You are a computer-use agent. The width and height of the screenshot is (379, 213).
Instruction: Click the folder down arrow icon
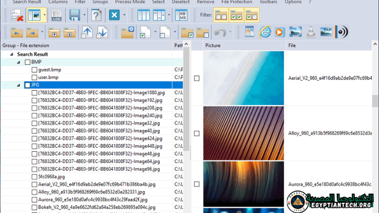(x=69, y=33)
